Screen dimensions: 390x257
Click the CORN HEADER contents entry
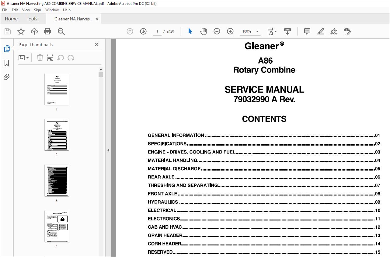pyautogui.click(x=264, y=244)
